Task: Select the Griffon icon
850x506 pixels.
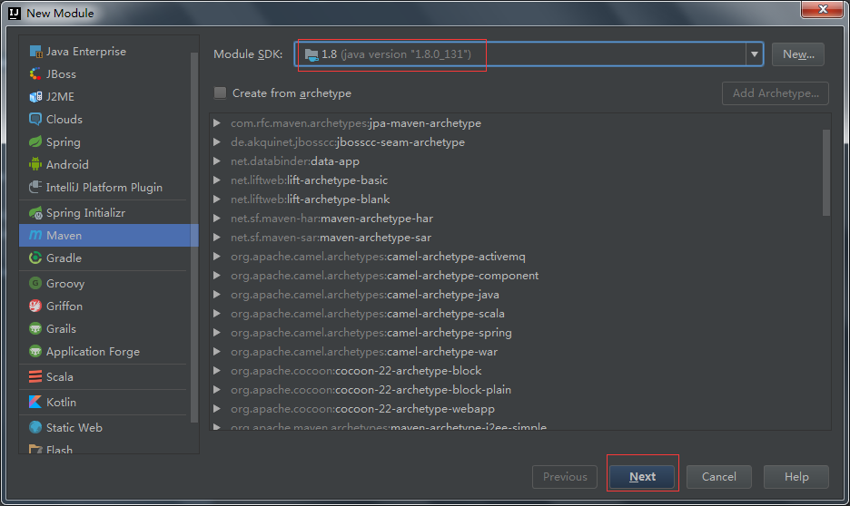Action: (35, 306)
